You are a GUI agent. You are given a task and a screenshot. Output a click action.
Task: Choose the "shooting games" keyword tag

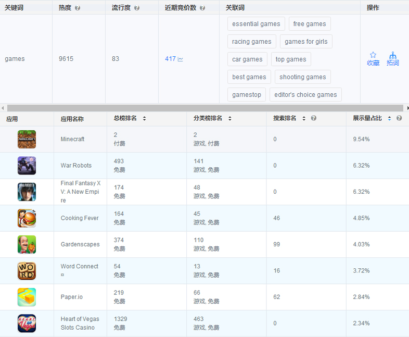click(302, 77)
